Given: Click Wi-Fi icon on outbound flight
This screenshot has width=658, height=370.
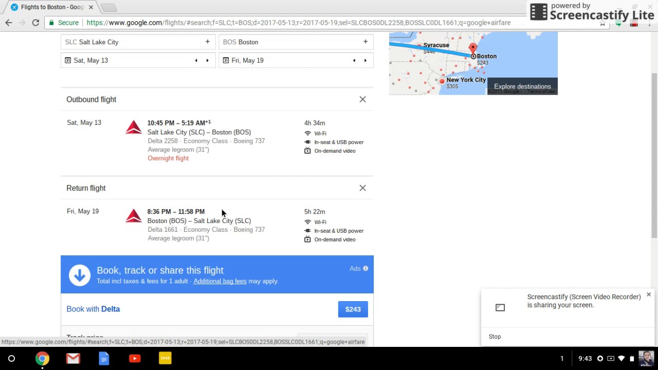Looking at the screenshot, I should (307, 133).
